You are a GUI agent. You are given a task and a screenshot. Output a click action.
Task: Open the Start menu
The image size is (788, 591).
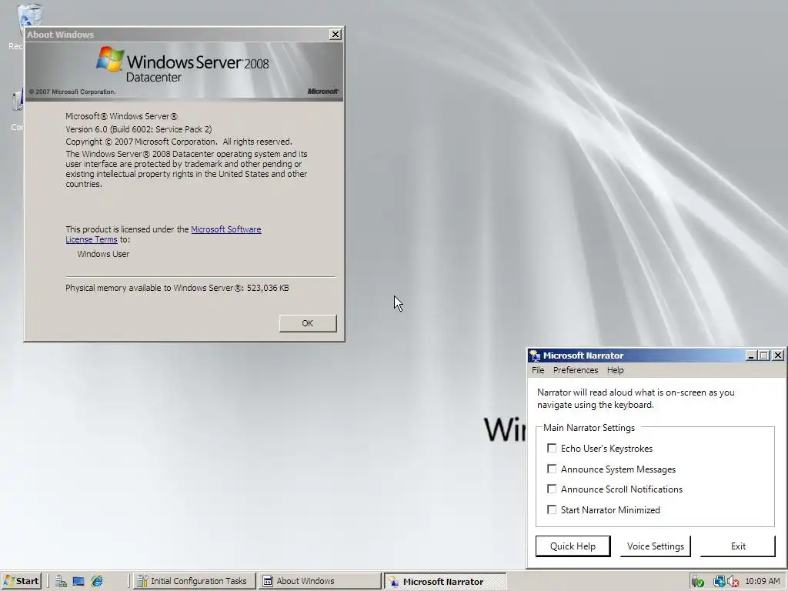point(21,581)
